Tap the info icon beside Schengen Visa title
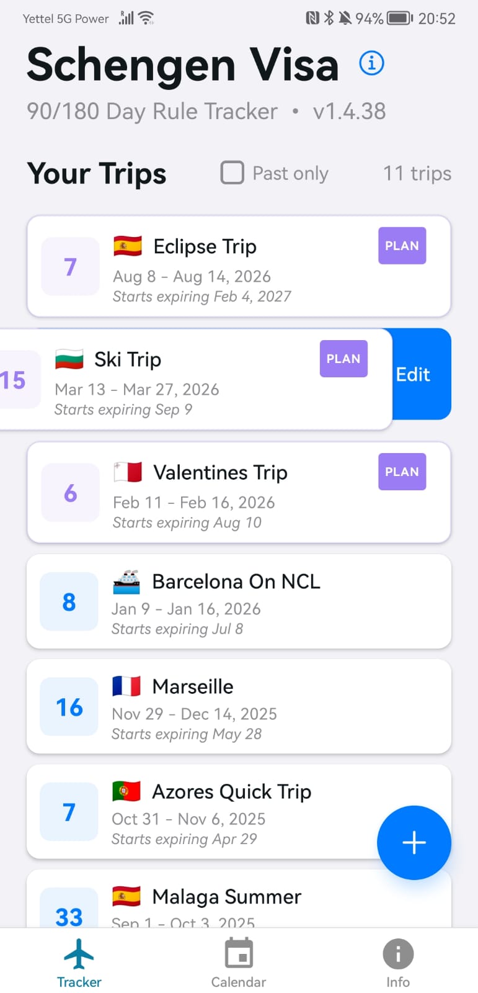This screenshot has width=478, height=993. point(372,63)
